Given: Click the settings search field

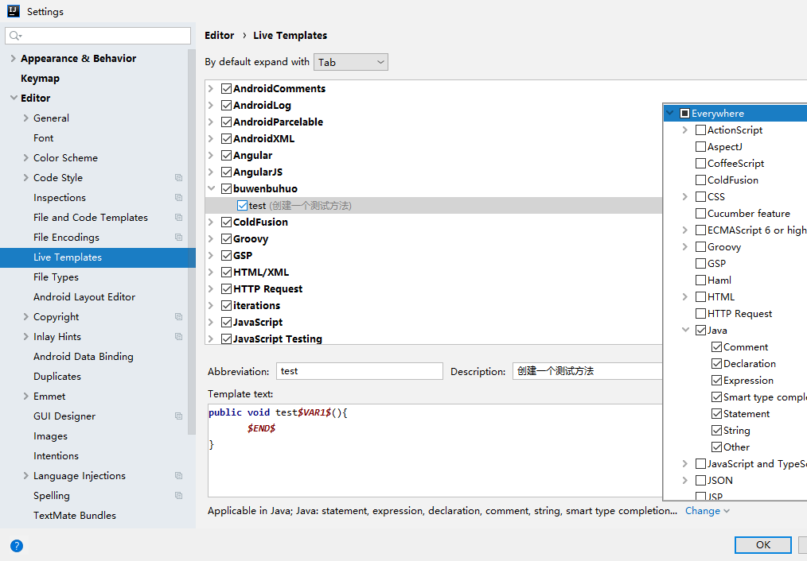Looking at the screenshot, I should 98,36.
